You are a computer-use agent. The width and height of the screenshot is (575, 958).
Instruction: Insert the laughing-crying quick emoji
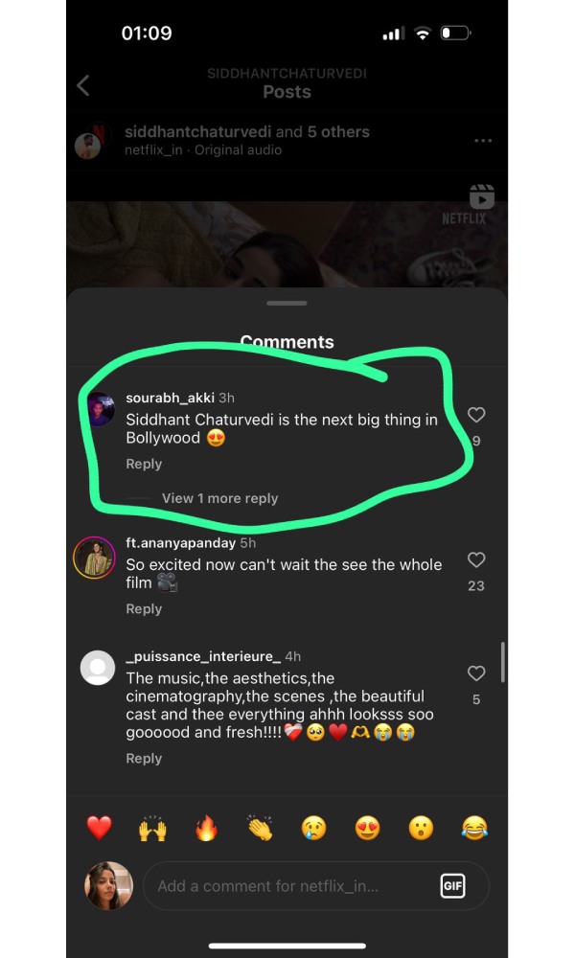point(474,828)
